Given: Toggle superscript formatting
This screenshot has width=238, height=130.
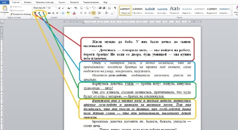Looking at the screenshot, I should point(57,13).
